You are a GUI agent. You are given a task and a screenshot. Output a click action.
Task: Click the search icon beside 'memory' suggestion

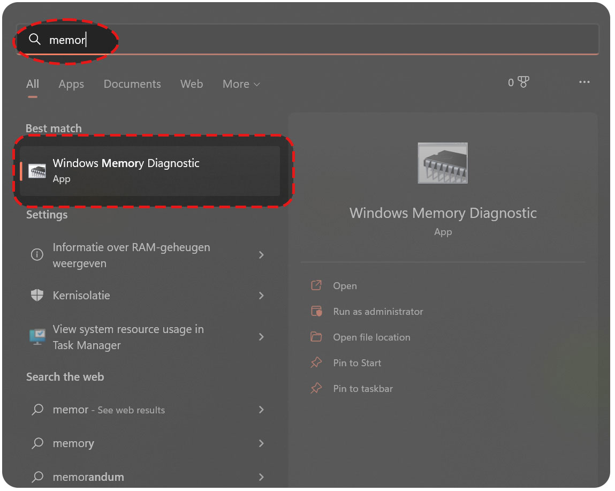pyautogui.click(x=37, y=443)
